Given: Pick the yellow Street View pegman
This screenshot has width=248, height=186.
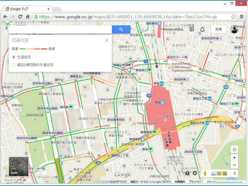Looking at the screenshot, I should tap(205, 173).
